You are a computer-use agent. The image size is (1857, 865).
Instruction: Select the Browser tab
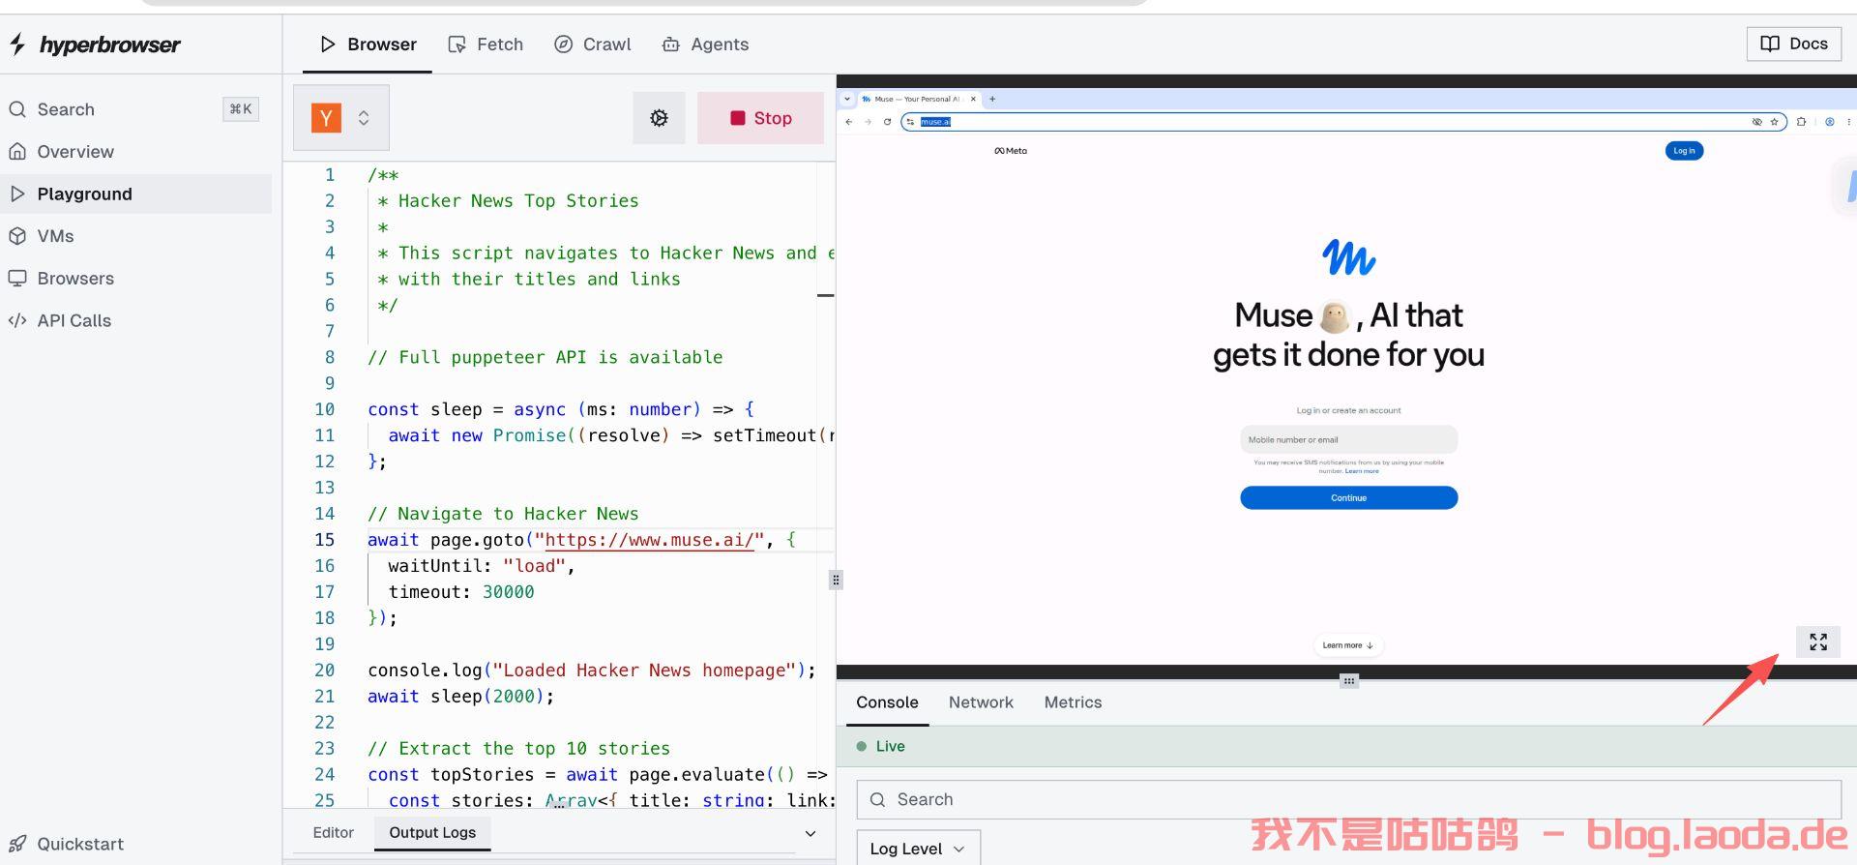[368, 45]
